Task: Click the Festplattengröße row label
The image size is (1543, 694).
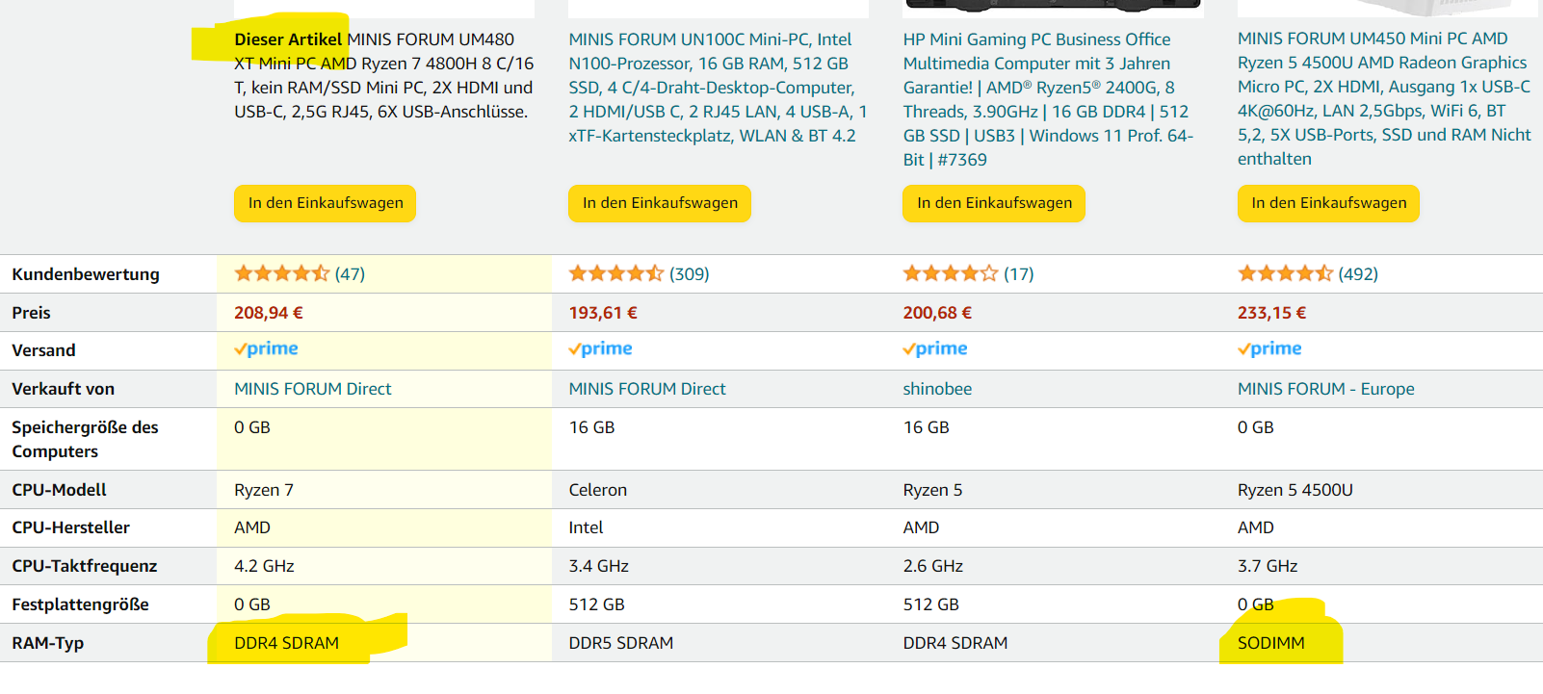Action: [80, 604]
